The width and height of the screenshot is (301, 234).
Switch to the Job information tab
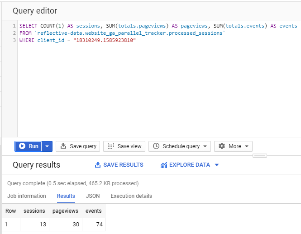click(27, 196)
